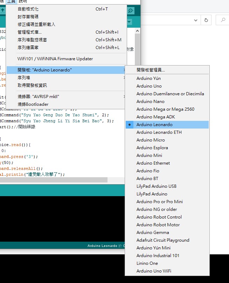Click the upload arrow toolbar icon
229x283 pixels.
[2, 11]
